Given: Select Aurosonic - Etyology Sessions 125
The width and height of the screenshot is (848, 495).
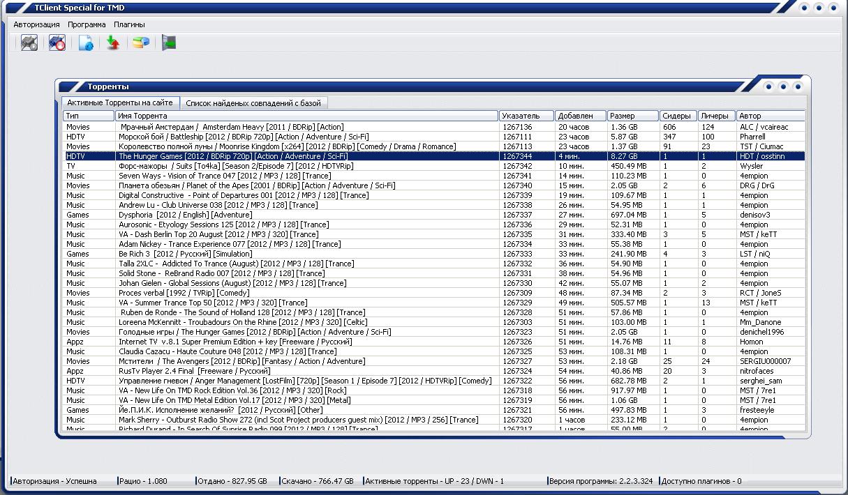Looking at the screenshot, I should pyautogui.click(x=433, y=224).
